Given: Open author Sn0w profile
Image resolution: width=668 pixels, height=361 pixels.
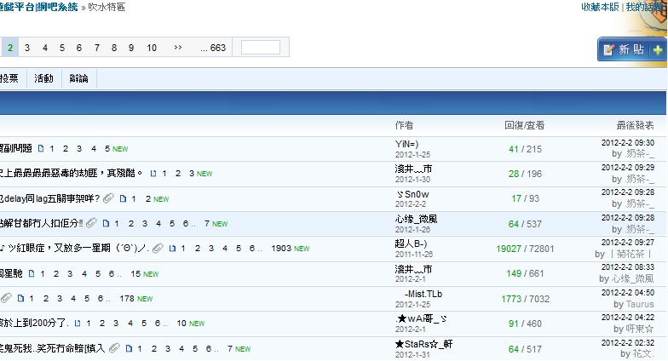Looking at the screenshot, I should pos(412,194).
